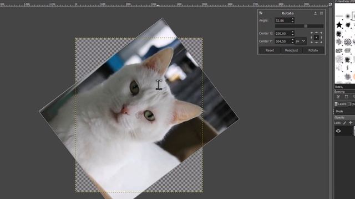The image size is (355, 199).
Task: Click the square icon at Rotate dialog header right
Action: click(x=322, y=13)
